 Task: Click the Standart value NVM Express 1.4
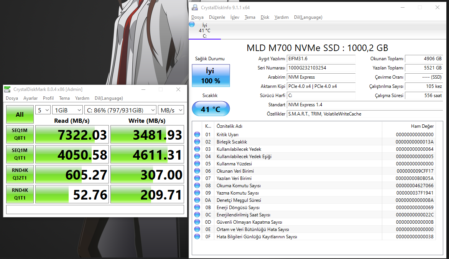tap(365, 105)
